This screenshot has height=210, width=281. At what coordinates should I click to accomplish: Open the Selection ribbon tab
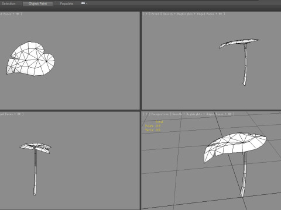tap(9, 3)
